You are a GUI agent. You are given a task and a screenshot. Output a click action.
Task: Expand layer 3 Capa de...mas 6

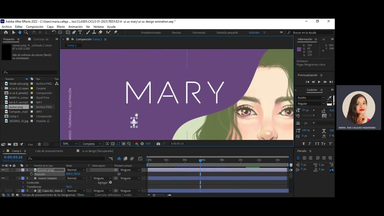(19, 191)
